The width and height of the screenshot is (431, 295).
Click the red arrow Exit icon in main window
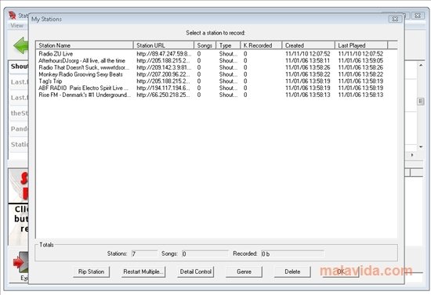(20, 262)
